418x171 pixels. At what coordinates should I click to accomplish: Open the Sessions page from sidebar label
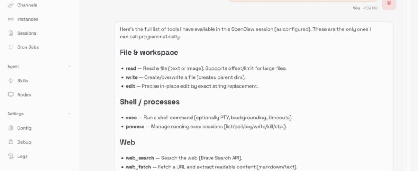pyautogui.click(x=26, y=33)
